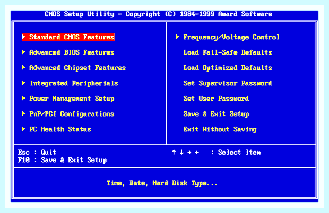Click the ': Select Item' hint text
This screenshot has width=329, height=213.
coord(236,153)
